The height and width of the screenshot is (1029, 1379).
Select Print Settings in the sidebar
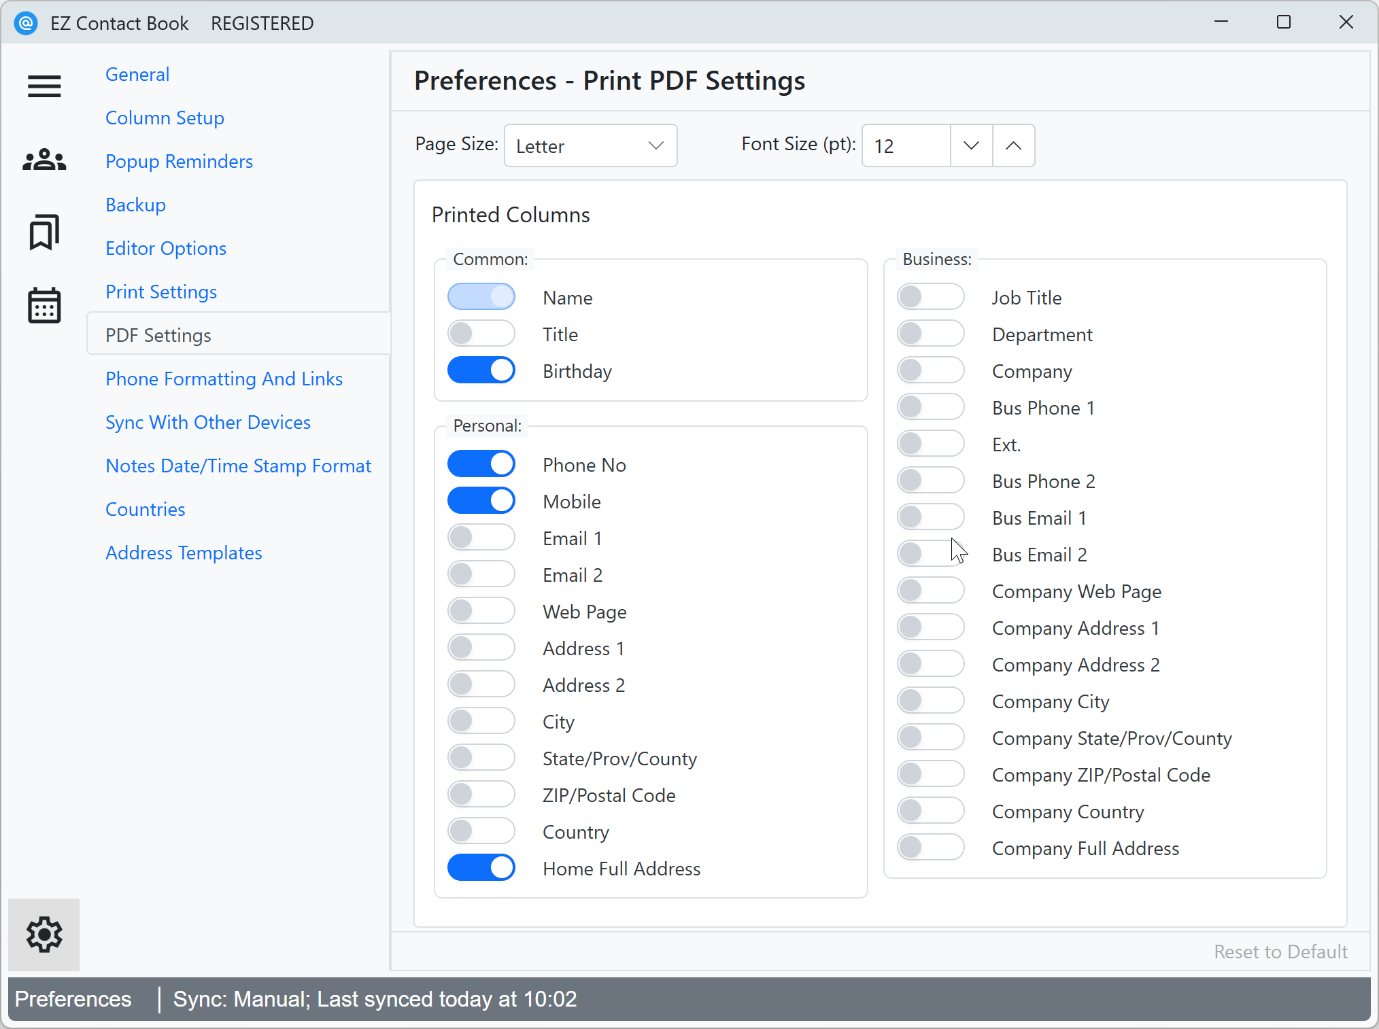(160, 292)
